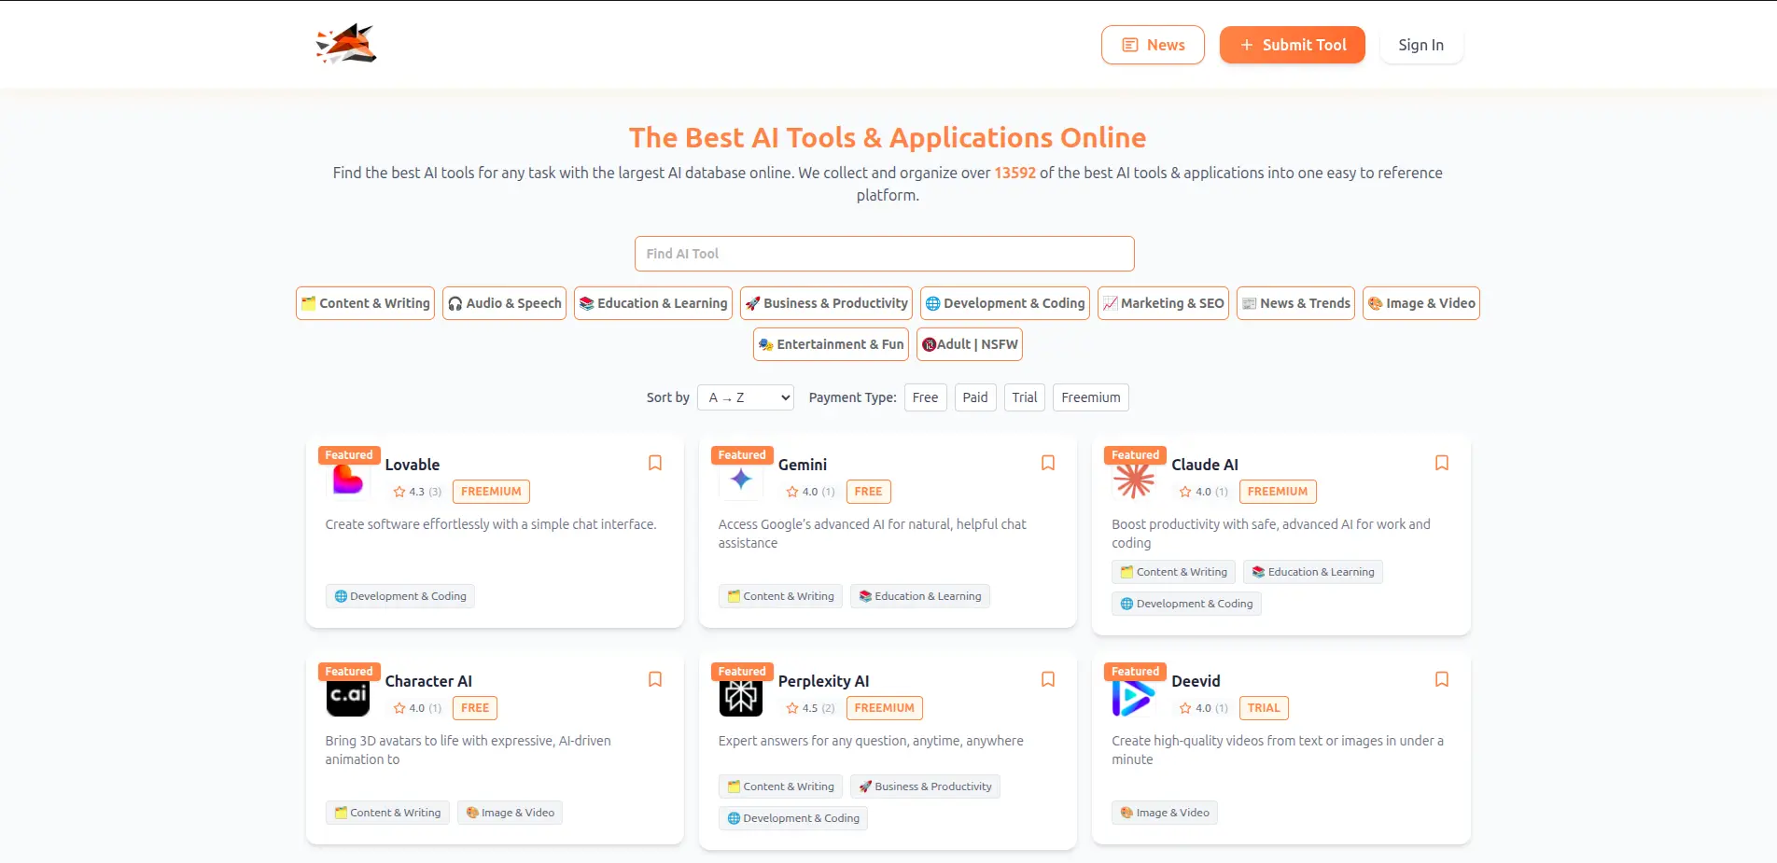Image resolution: width=1777 pixels, height=863 pixels.
Task: Click the Character AI c.ai logo
Action: tap(347, 696)
